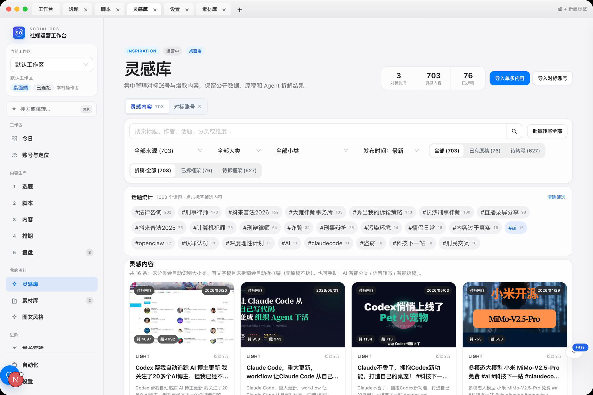Click the 自动化 robot icon

(x=14, y=365)
